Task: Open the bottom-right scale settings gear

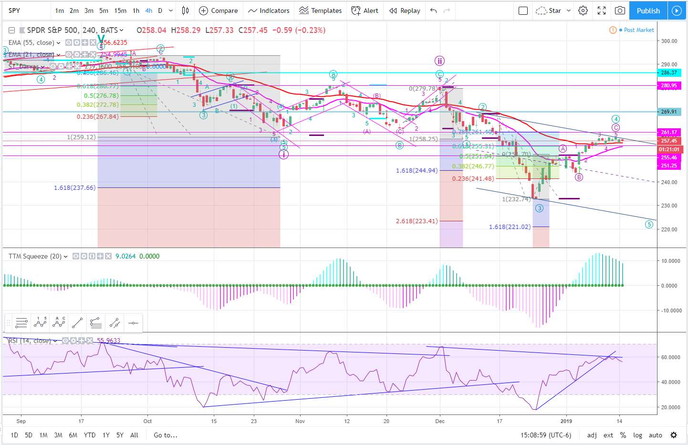Action: tap(674, 435)
